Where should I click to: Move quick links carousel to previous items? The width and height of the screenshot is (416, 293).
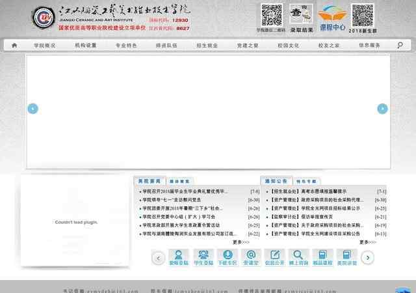(x=159, y=258)
